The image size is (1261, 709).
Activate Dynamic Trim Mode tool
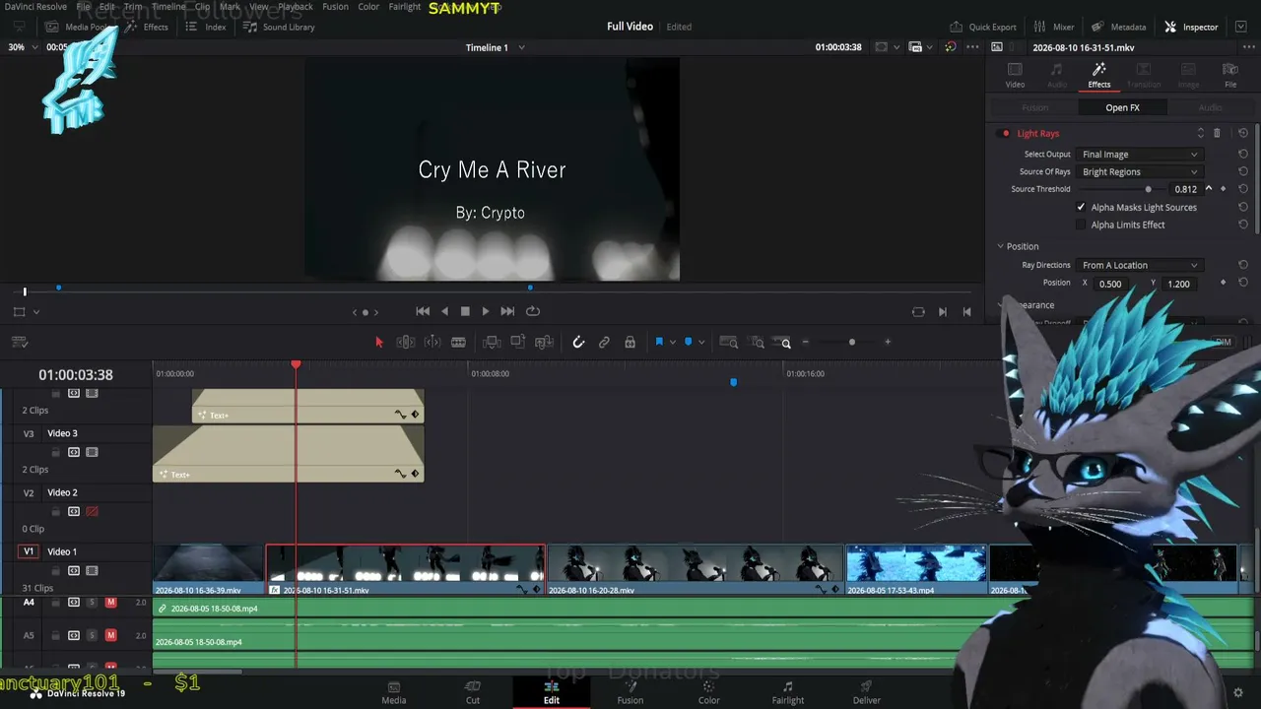(432, 343)
